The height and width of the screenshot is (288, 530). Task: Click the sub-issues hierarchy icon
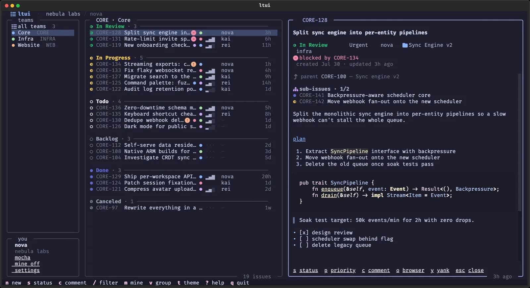pos(295,89)
